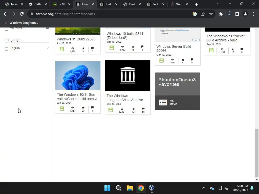Open the Extensions puzzle icon

pos(221,14)
